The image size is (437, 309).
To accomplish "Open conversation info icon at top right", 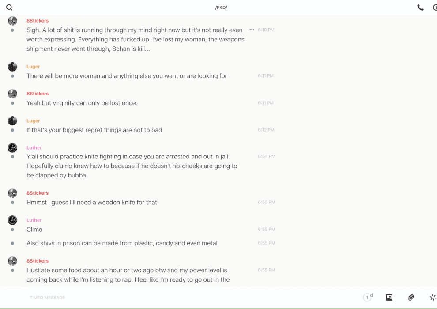I will pyautogui.click(x=434, y=8).
